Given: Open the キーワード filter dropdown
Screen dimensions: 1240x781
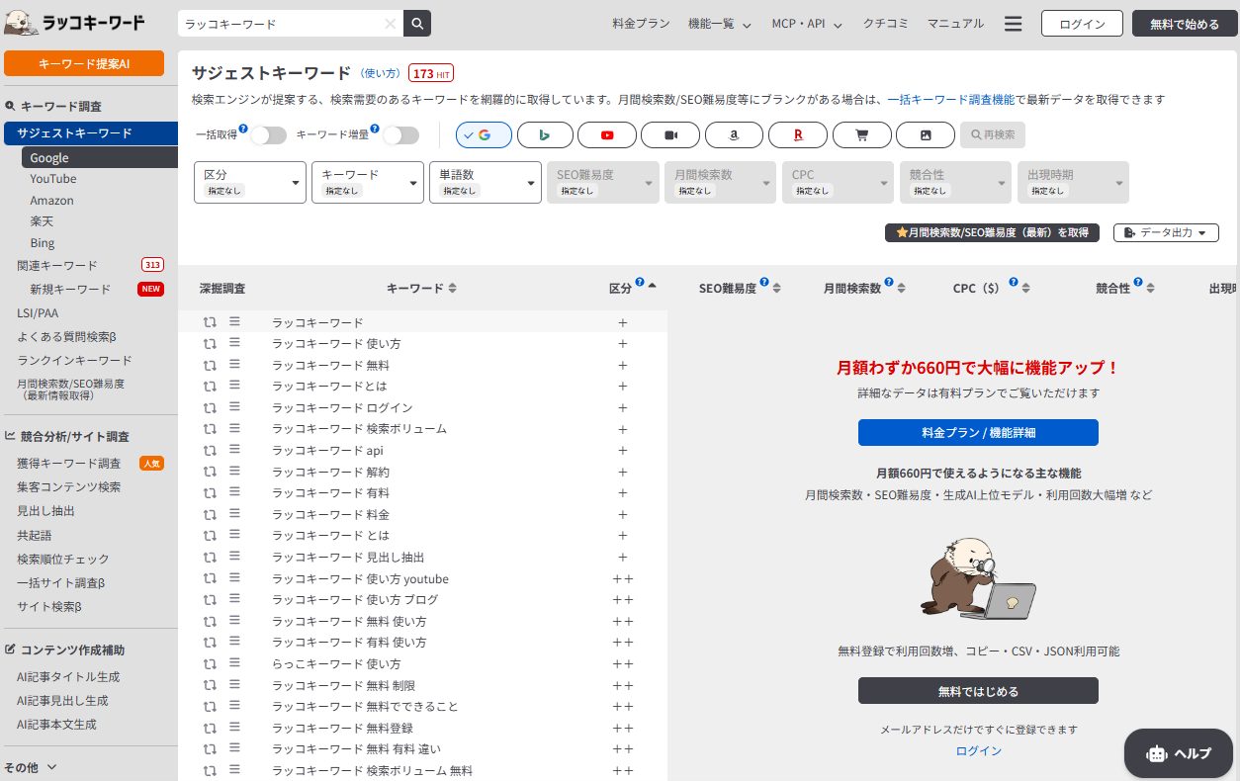Looking at the screenshot, I should coord(368,183).
